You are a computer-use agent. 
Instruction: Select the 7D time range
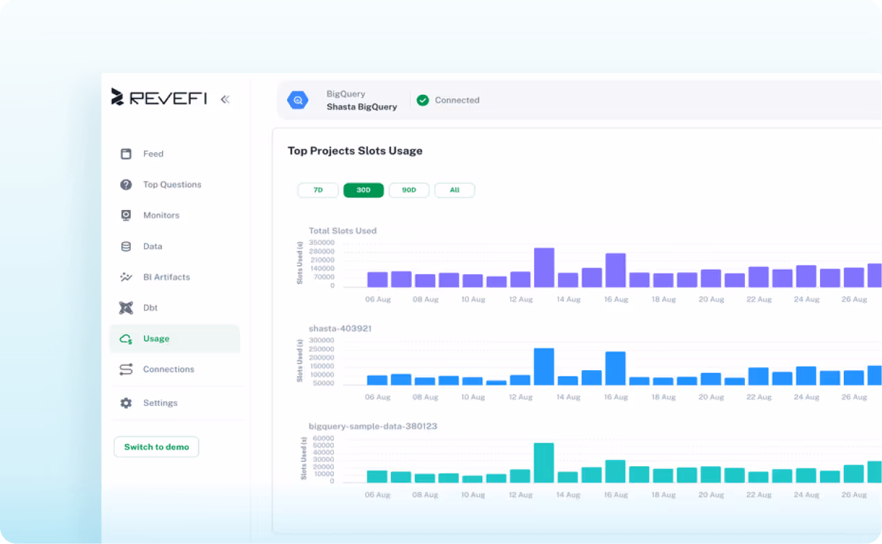pos(318,190)
